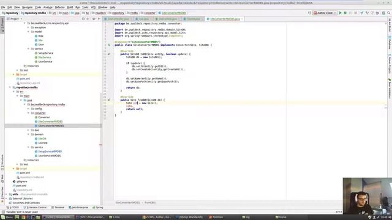Screen dimensions: 392x220
Task: Switch to Z-CMS Author browser window in taskbar
Action: coord(157,218)
